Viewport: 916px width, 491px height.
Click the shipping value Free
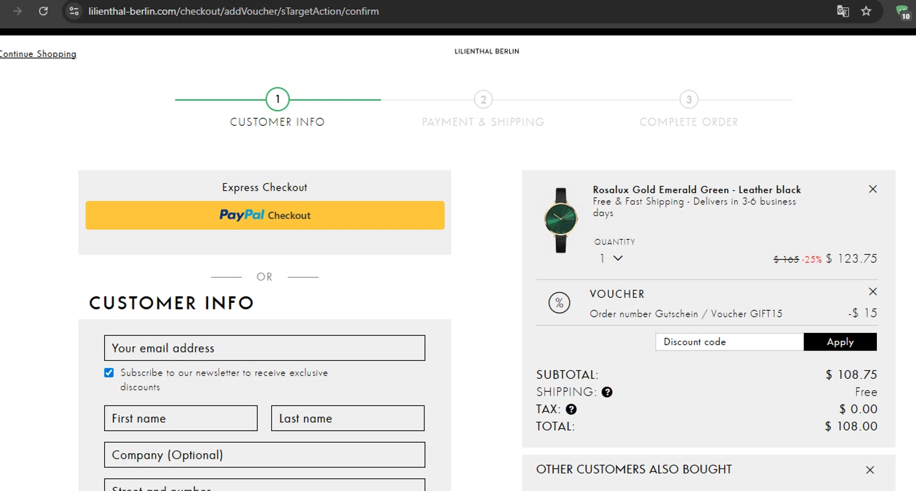pos(866,392)
